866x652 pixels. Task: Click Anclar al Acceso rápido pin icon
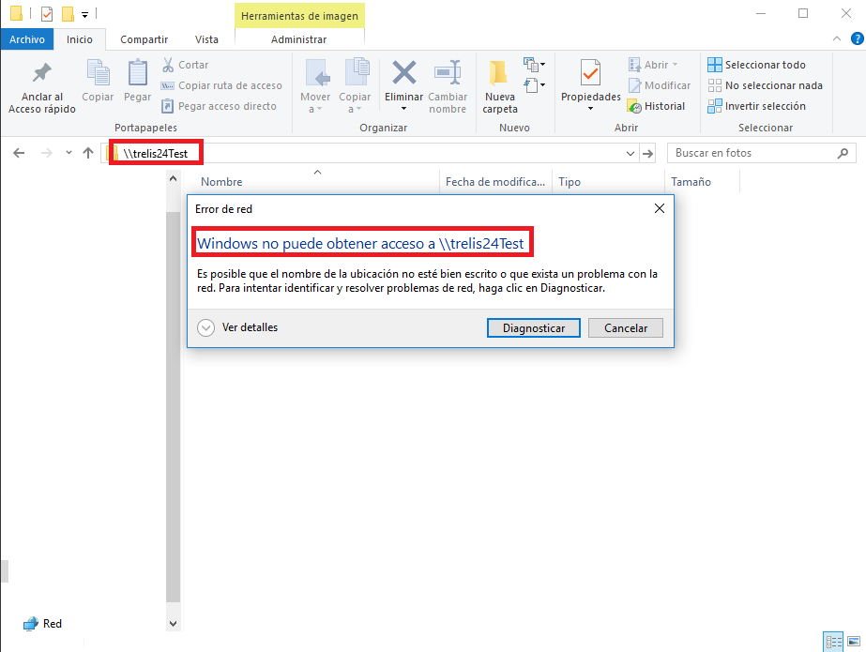click(x=42, y=73)
